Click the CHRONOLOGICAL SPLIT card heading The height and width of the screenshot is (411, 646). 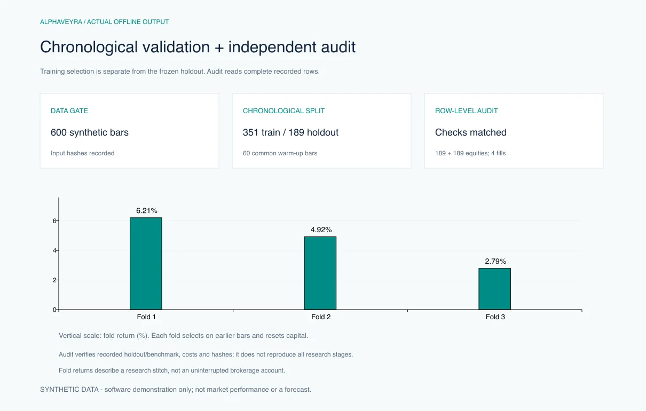[x=283, y=111]
